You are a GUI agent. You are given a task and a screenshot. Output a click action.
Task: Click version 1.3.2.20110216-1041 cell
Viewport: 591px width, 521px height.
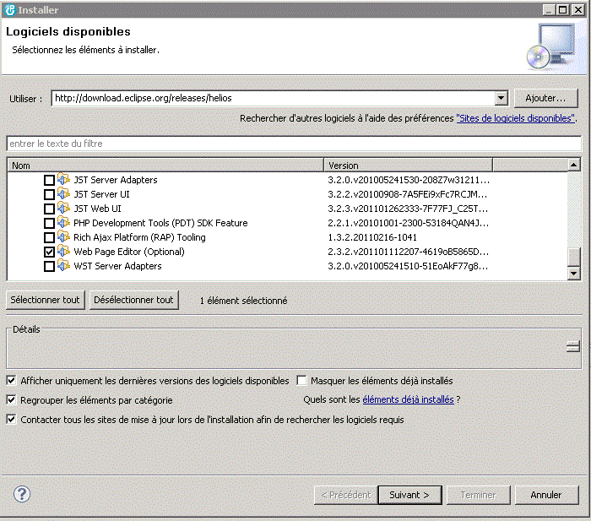coord(372,237)
